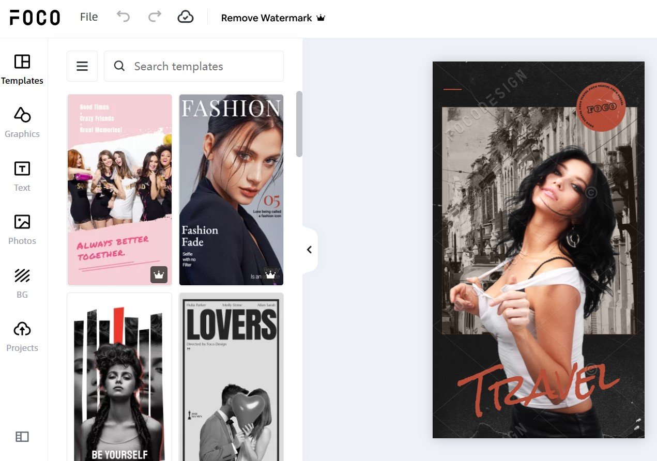Screen dimensions: 657x461
Task: Click the templates panel scrollbar
Action: [299, 124]
